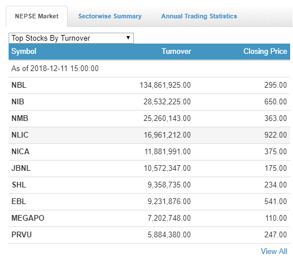293x262 pixels.
Task: Open the Sectorwise Summary tab
Action: point(110,16)
